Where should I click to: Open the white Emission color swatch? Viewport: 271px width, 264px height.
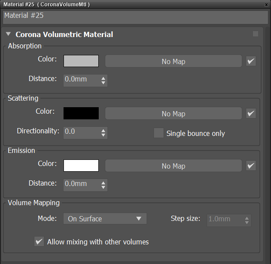point(81,166)
